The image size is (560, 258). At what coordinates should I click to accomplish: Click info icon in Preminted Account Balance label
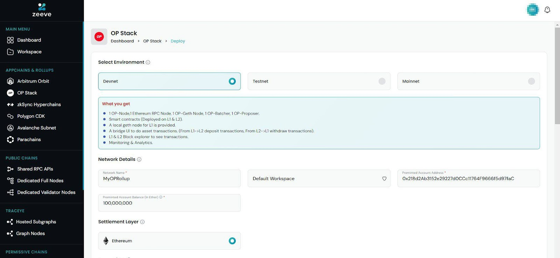[x=161, y=197]
